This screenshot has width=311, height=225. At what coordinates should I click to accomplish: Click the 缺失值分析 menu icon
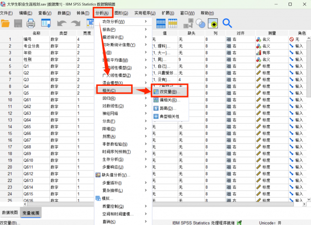pyautogui.click(x=98, y=175)
